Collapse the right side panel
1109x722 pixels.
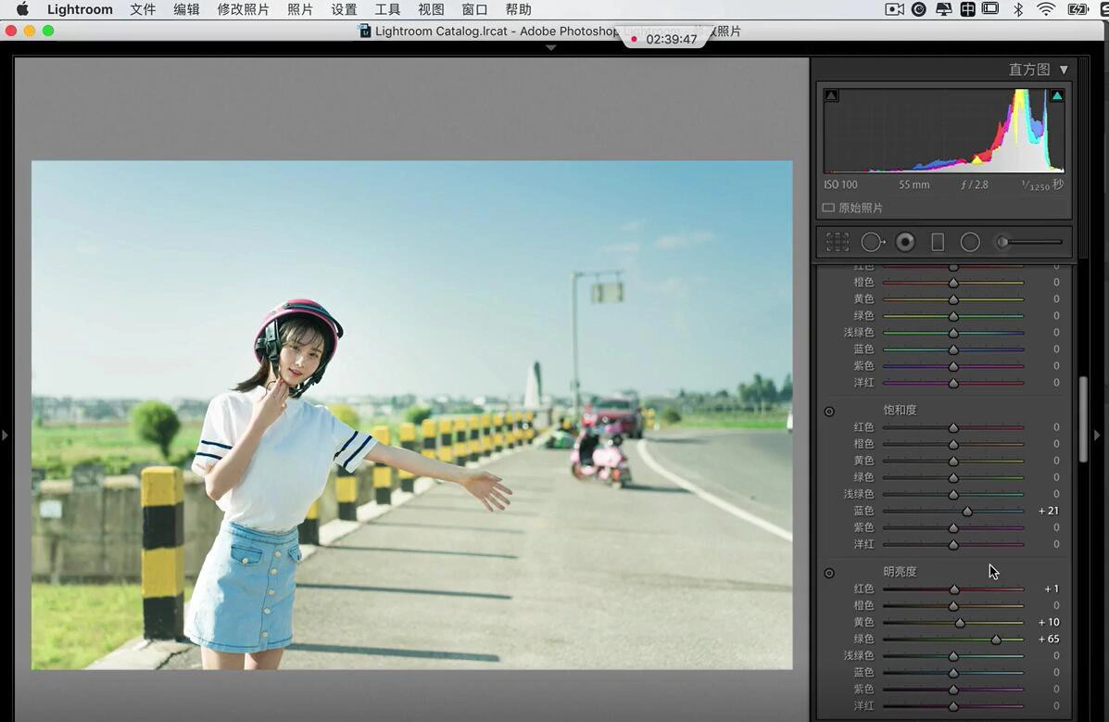pos(1098,436)
